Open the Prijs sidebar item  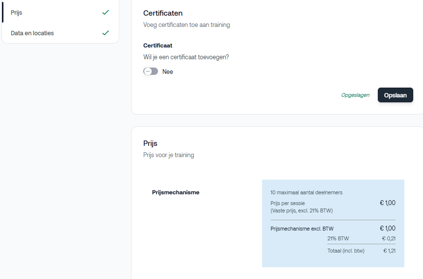click(17, 13)
